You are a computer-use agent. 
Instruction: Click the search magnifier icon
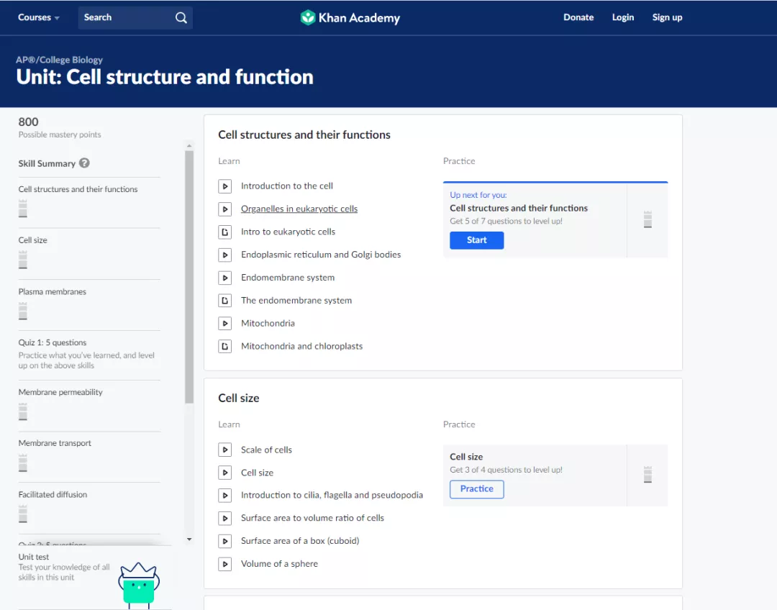(x=181, y=18)
